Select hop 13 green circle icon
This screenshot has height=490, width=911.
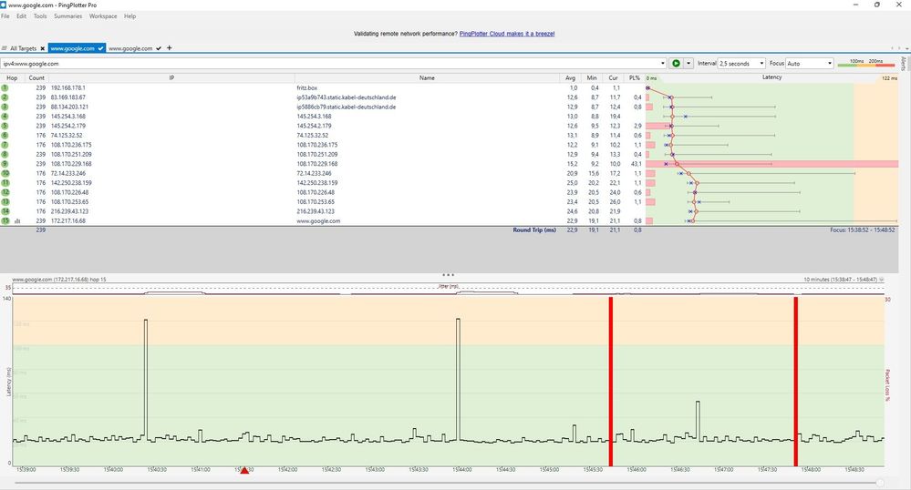[5, 202]
